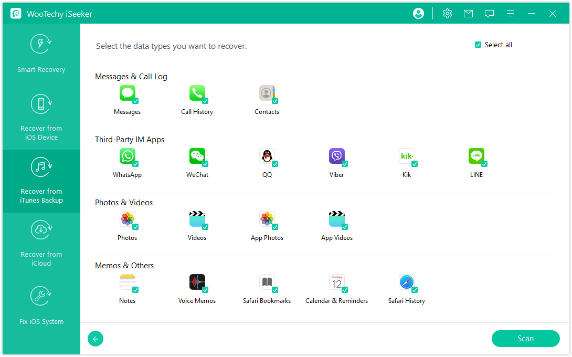This screenshot has width=572, height=357.
Task: Select the Safari History data type
Action: click(x=407, y=282)
